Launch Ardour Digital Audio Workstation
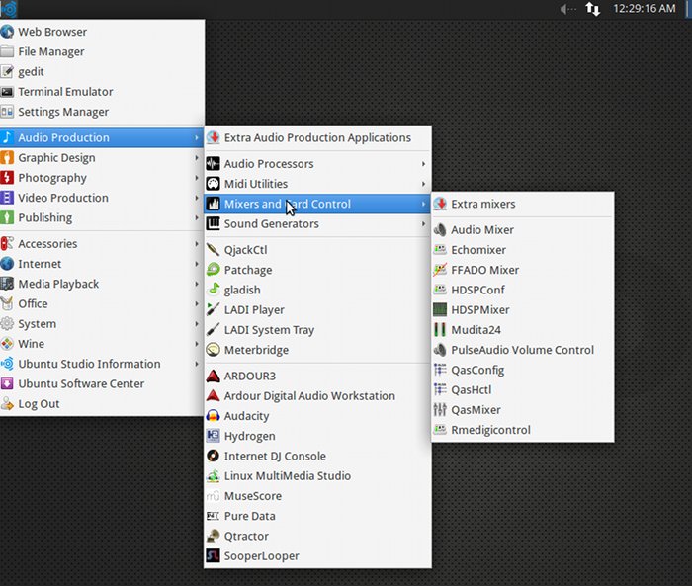Image resolution: width=692 pixels, height=586 pixels. point(317,396)
